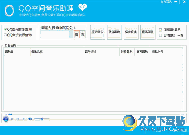The image size is (189, 135).
Task: Click the 4.0 version heart badge
Action: [83, 7]
